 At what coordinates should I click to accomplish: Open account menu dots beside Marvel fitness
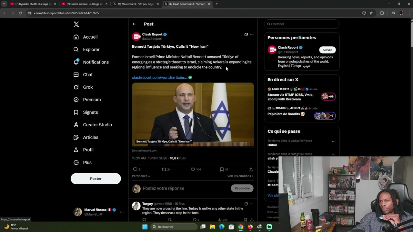coord(122,212)
